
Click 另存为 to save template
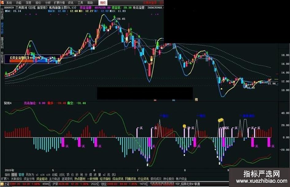(30, 175)
